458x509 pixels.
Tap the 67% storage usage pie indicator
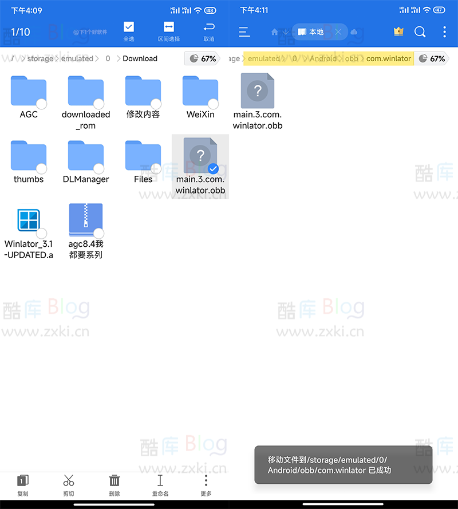[x=196, y=58]
